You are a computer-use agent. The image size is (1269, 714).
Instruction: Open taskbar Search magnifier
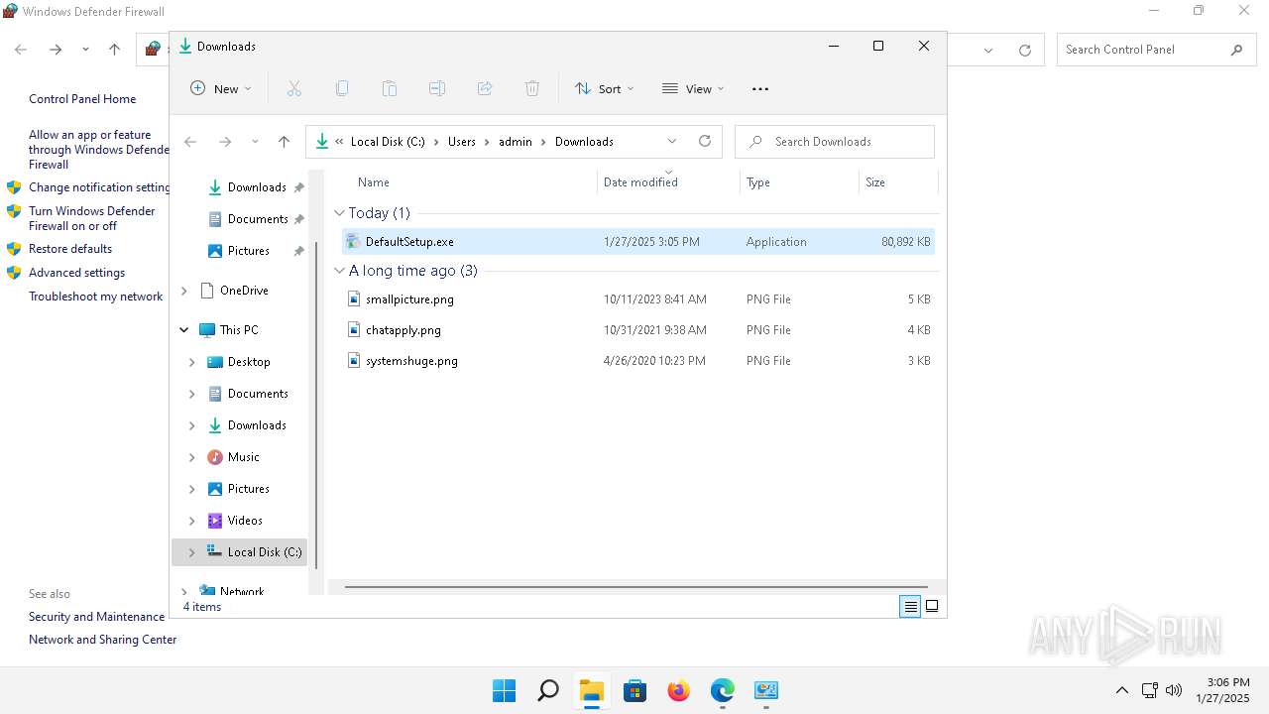pyautogui.click(x=547, y=690)
